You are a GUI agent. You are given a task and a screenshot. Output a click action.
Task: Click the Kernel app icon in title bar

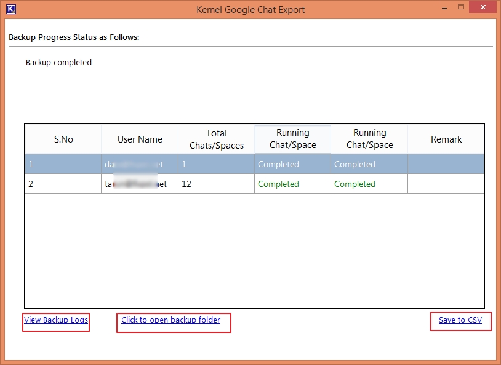(x=11, y=9)
